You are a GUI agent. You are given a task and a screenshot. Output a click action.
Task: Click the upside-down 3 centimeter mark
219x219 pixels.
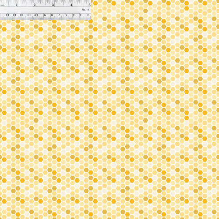tap(88, 15)
